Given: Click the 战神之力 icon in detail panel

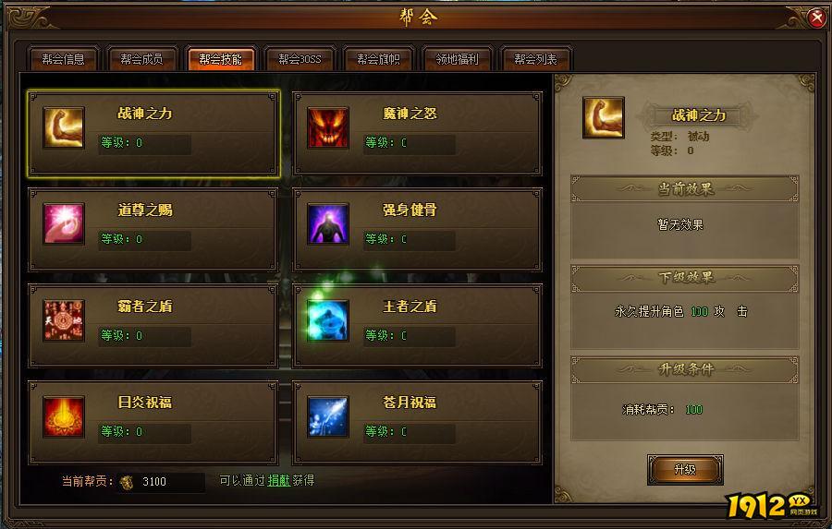Looking at the screenshot, I should 604,117.
